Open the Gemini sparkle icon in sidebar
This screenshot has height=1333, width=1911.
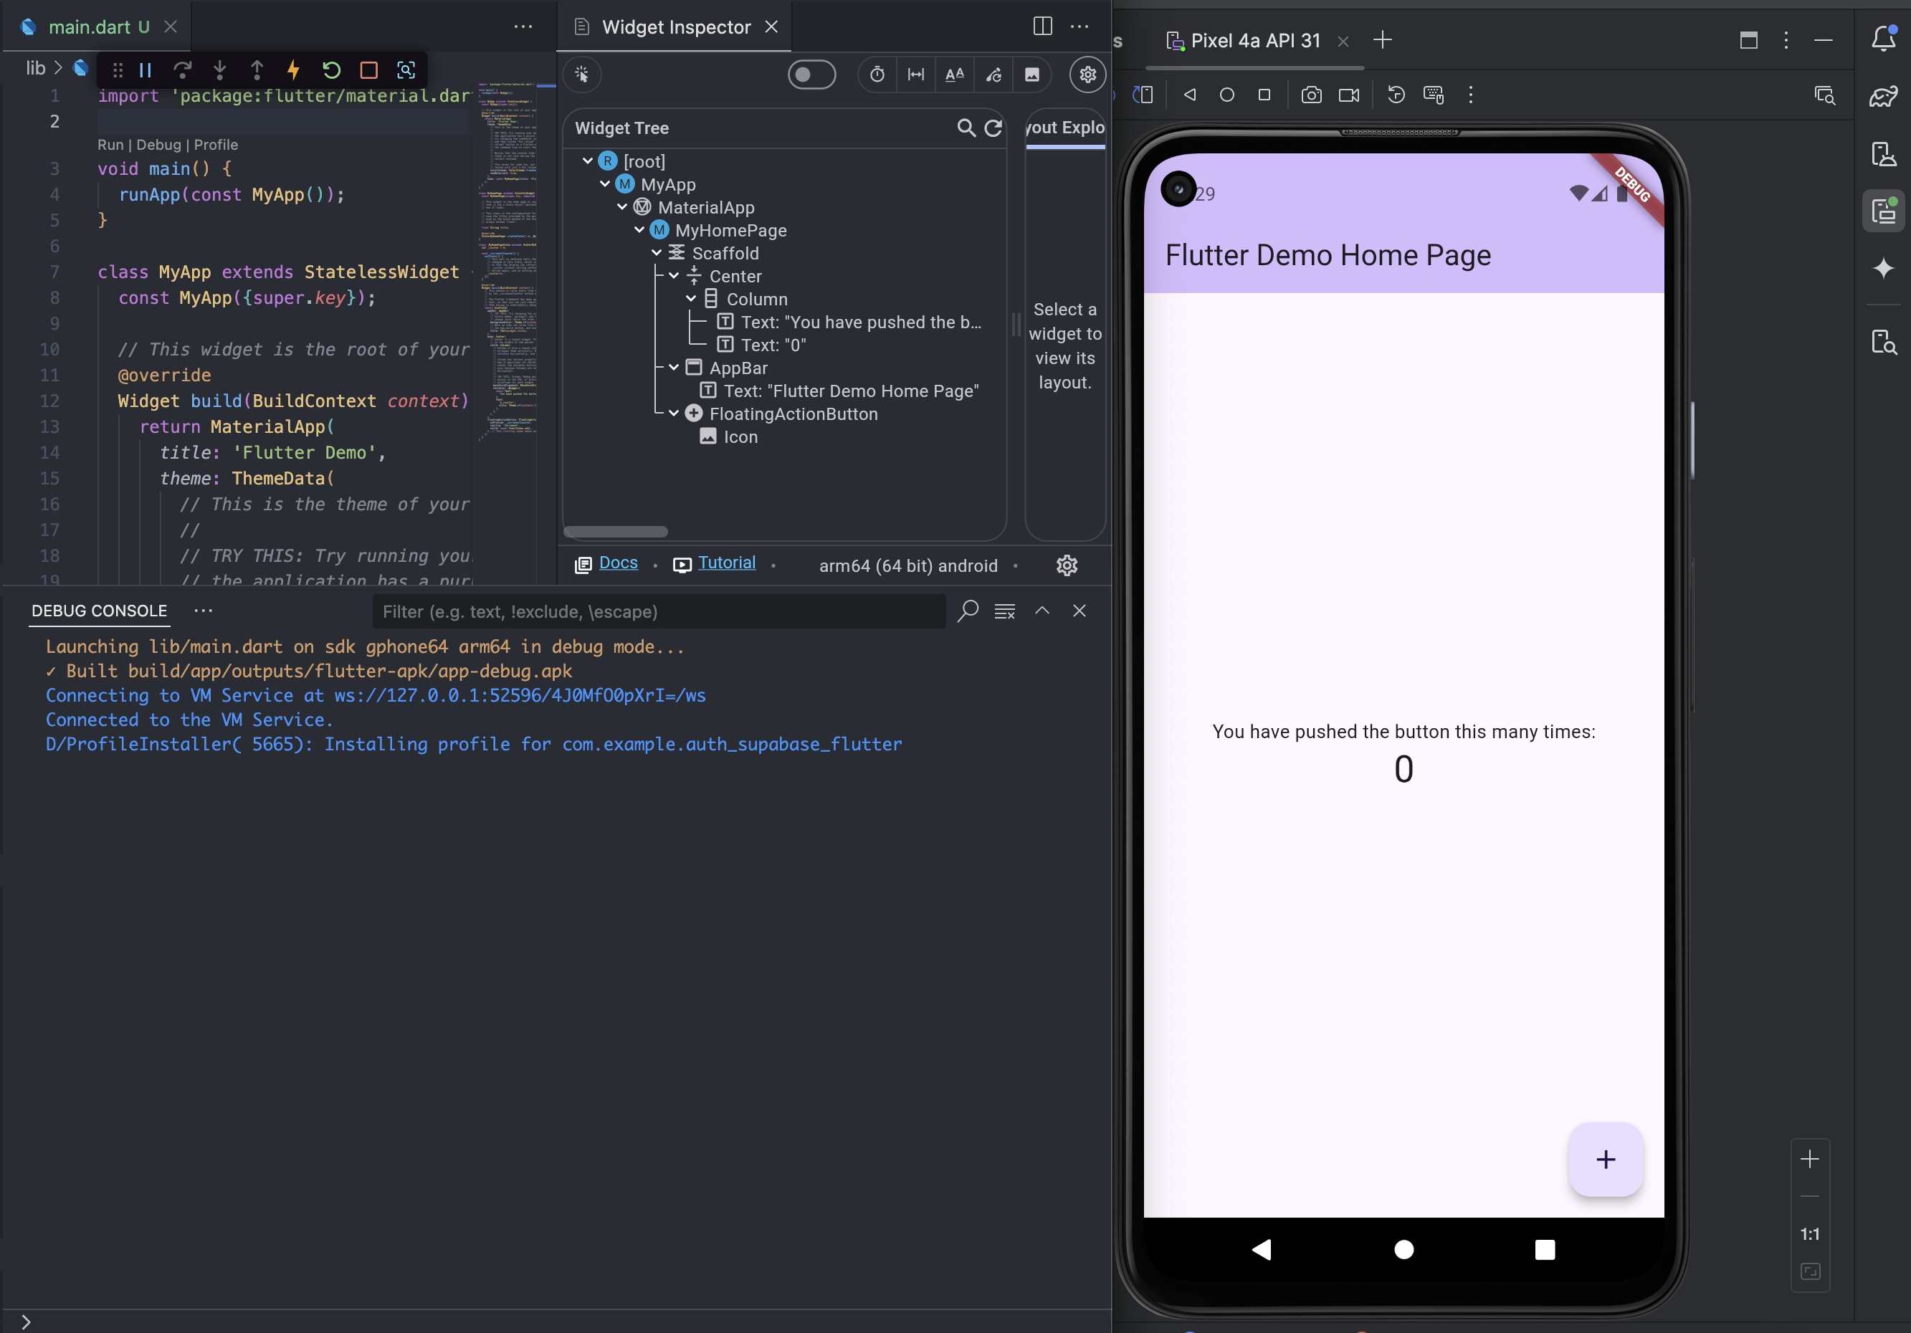coord(1883,268)
